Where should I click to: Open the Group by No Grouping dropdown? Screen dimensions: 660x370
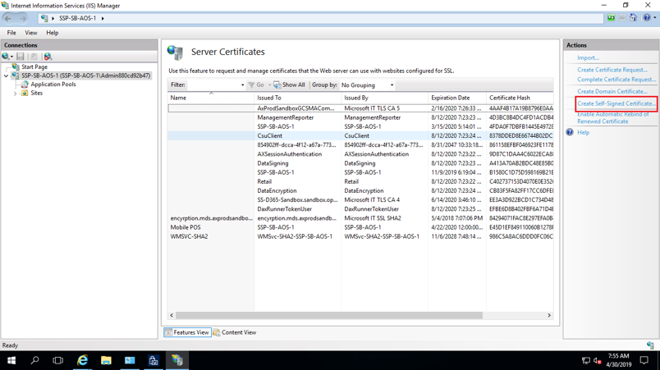click(367, 85)
